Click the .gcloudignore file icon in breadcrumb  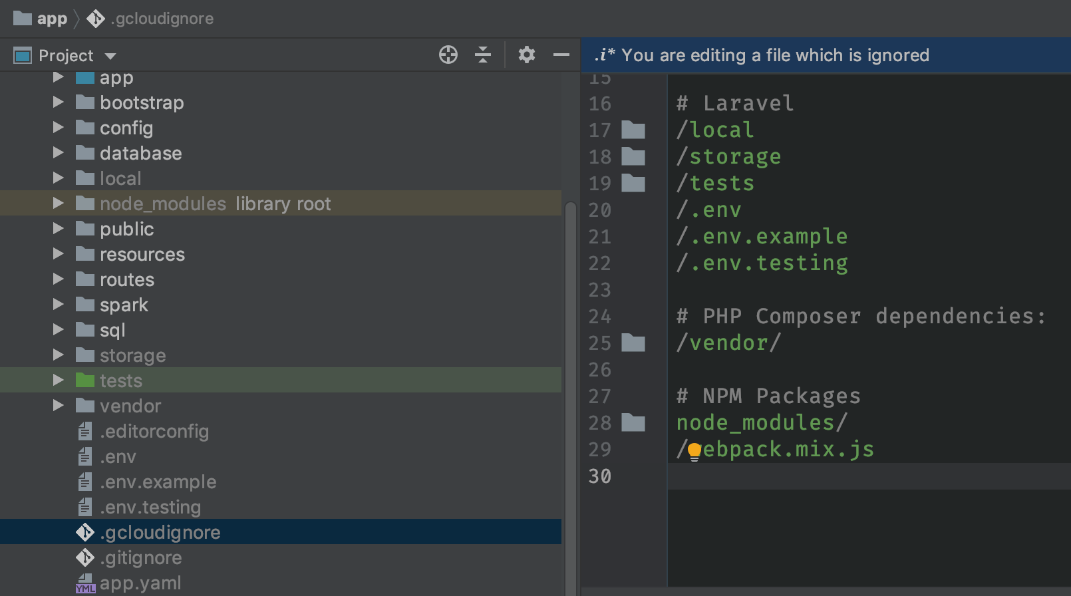click(x=96, y=19)
